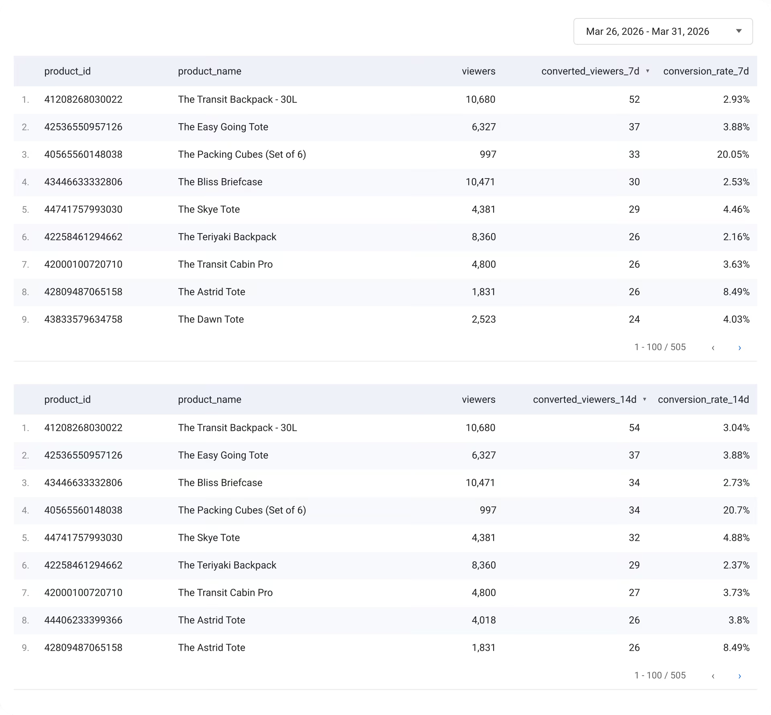Screen dimensions: 771x715
Task: Open the Mar 26 - Mar 31, 2026 date range dropdown
Action: pos(663,31)
